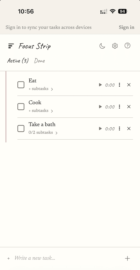Image resolution: width=140 pixels, height=270 pixels.
Task: Switch to the Done tab
Action: coord(39,61)
